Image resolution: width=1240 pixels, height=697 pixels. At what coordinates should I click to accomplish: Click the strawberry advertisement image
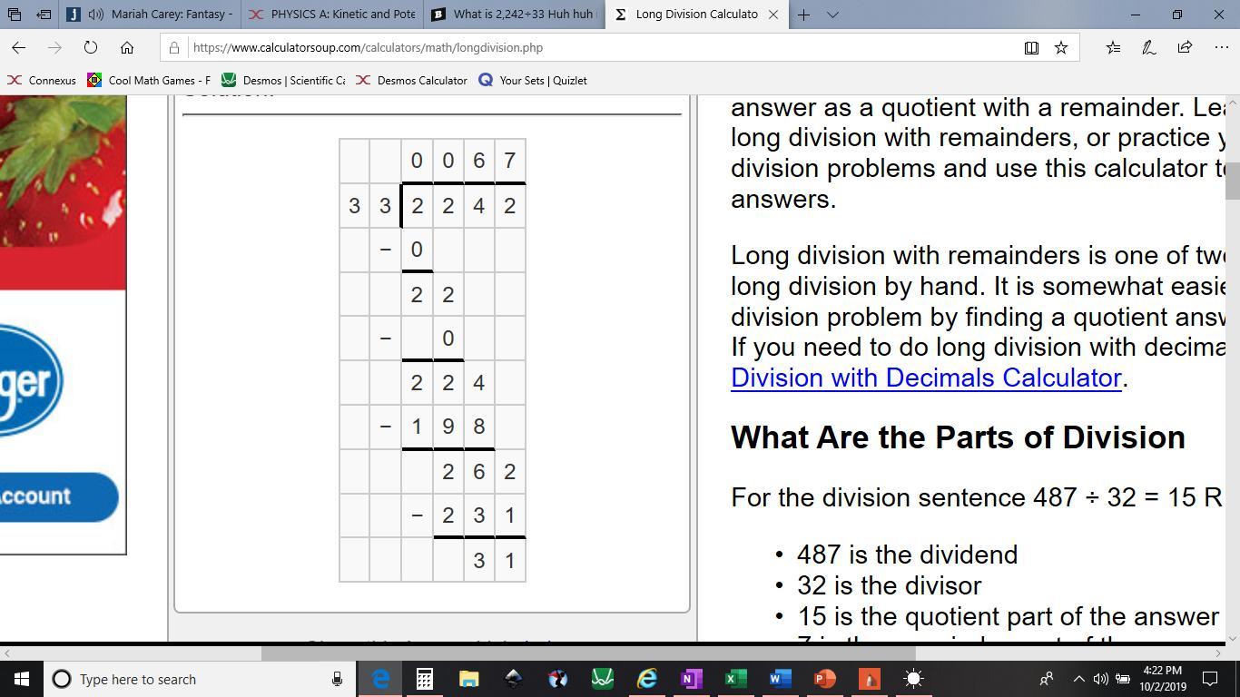[x=63, y=172]
